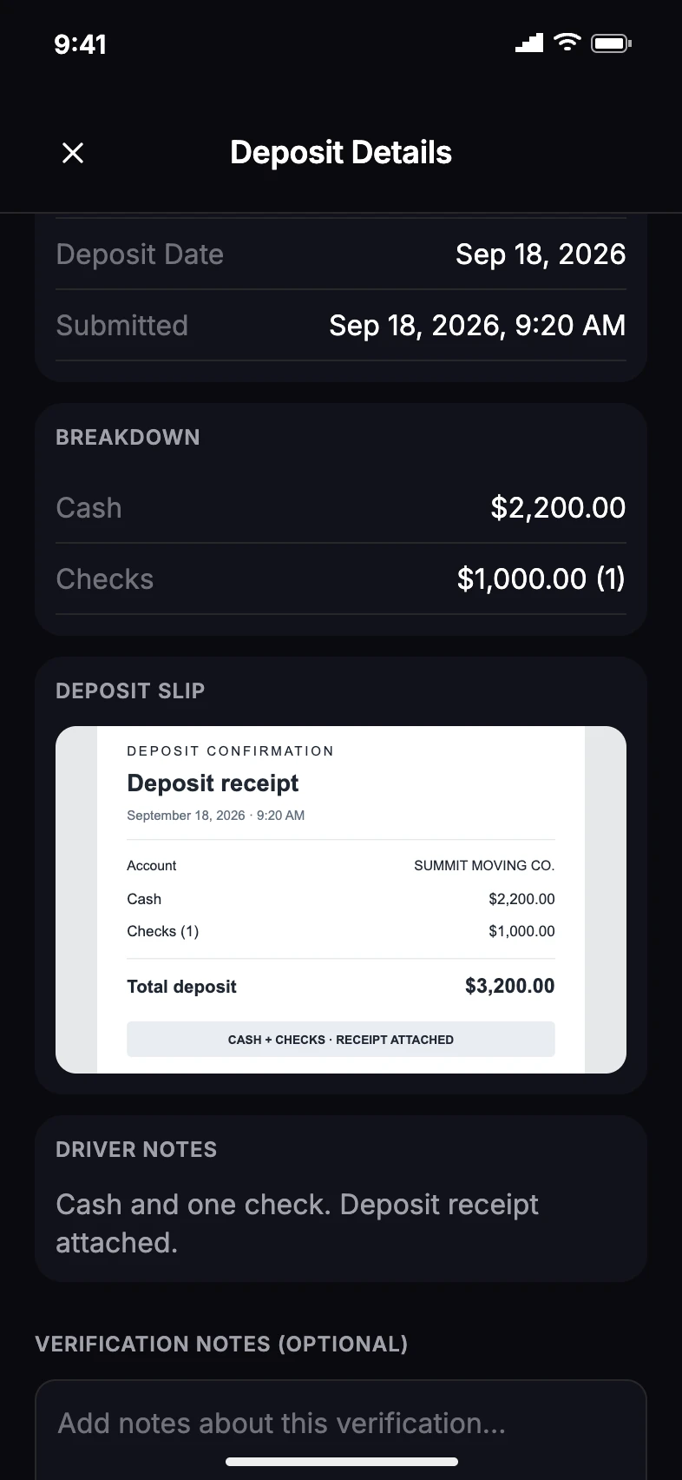Tap the Total deposit $3,200.00 line

pyautogui.click(x=341, y=986)
